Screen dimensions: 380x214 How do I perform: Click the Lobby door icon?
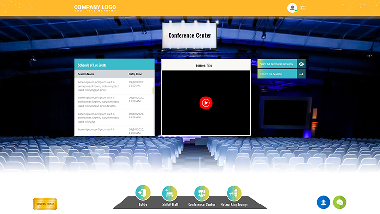click(143, 193)
